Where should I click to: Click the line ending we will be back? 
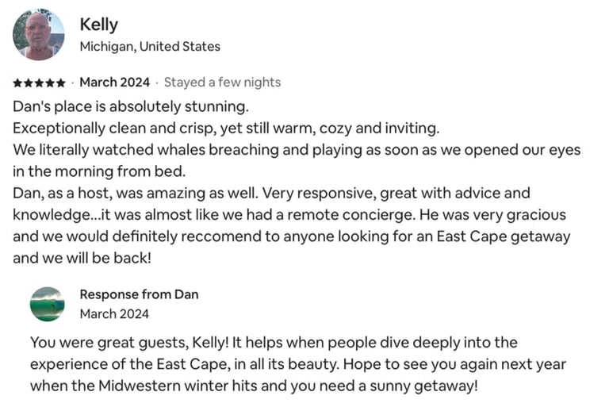pyautogui.click(x=82, y=258)
